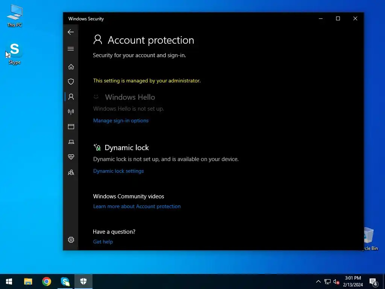Screen dimensions: 385x289
Task: Click the Account protection header person icon
Action: pos(98,40)
